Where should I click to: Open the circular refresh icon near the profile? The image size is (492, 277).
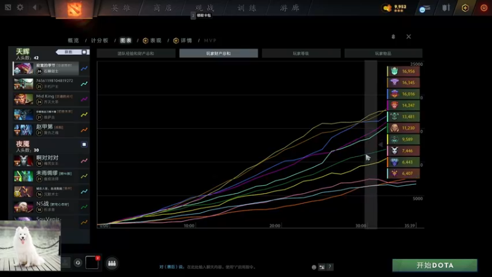tap(78, 263)
